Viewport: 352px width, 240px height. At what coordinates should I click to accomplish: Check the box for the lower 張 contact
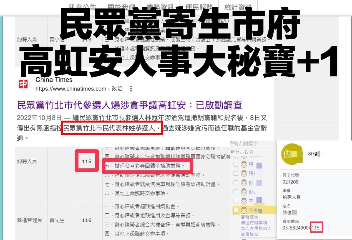(x=236, y=173)
